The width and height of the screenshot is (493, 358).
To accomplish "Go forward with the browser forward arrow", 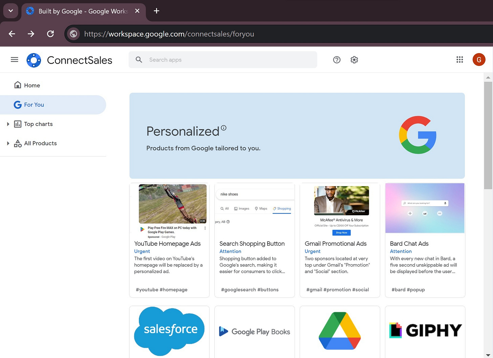I will click(x=31, y=34).
